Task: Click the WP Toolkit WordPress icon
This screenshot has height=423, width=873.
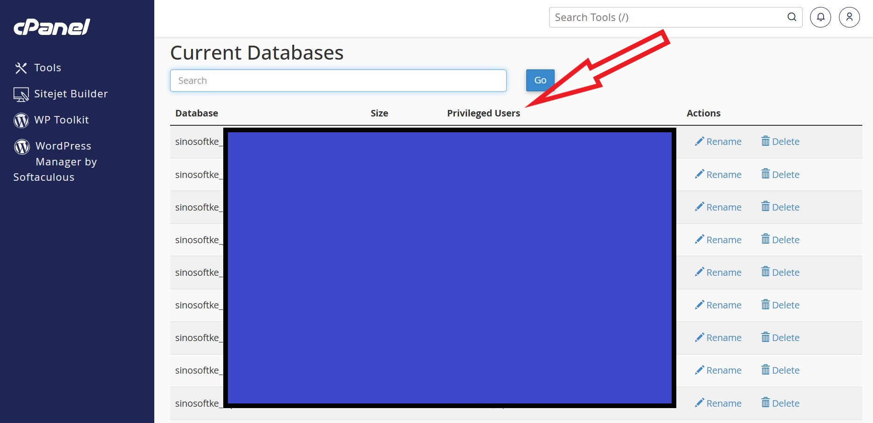Action: [x=21, y=120]
